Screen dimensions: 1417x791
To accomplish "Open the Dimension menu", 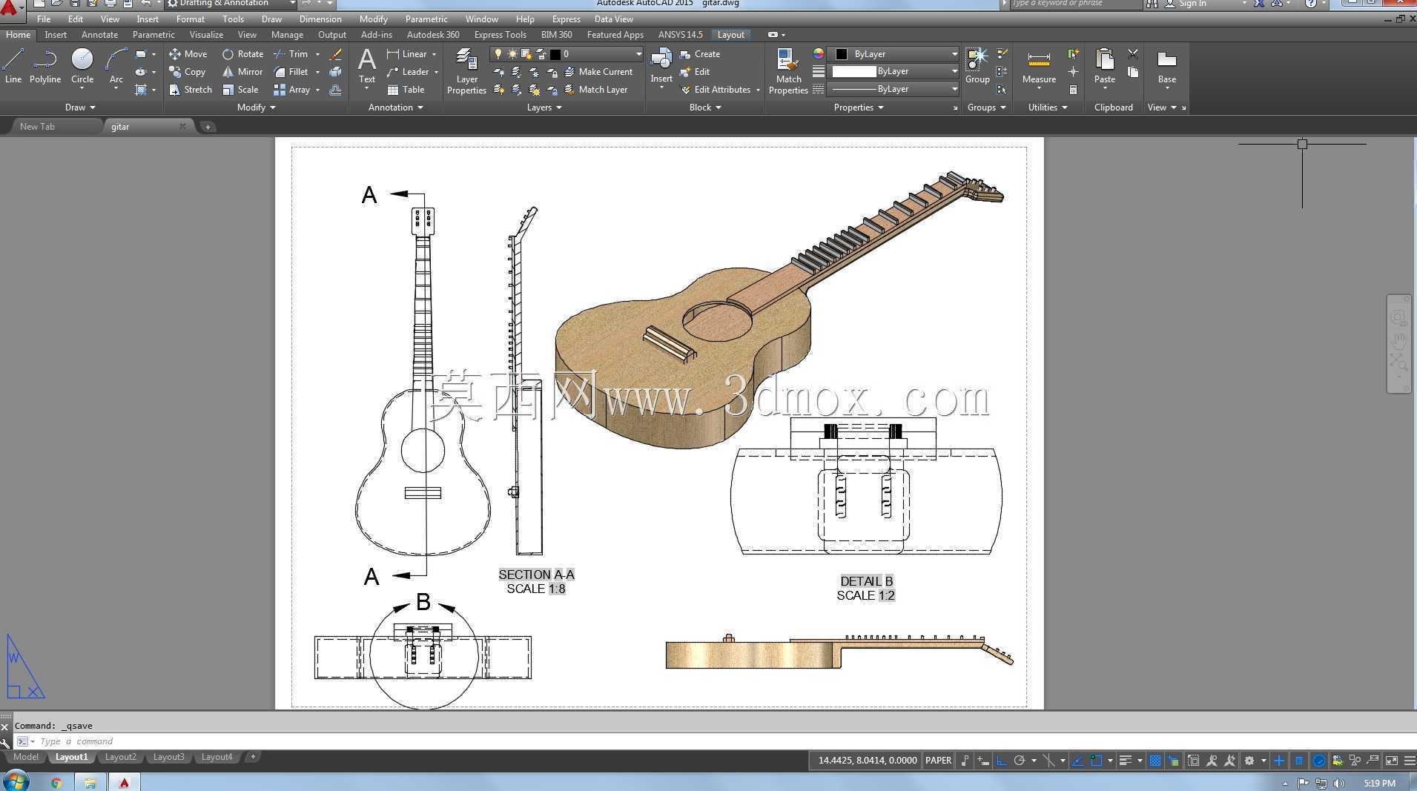I will point(320,19).
